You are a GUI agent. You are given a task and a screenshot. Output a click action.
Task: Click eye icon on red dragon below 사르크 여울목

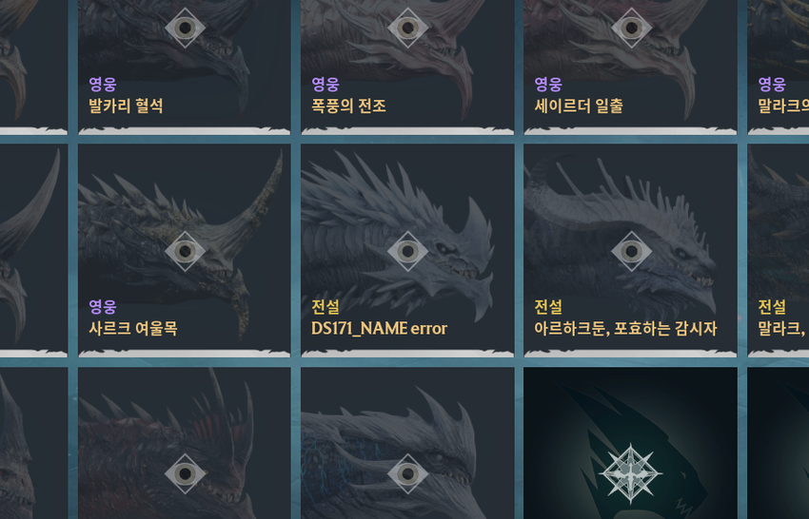click(x=185, y=473)
